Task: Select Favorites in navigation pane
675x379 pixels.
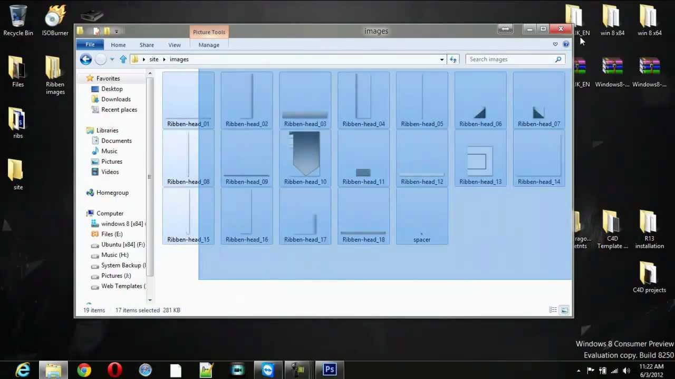Action: click(108, 78)
